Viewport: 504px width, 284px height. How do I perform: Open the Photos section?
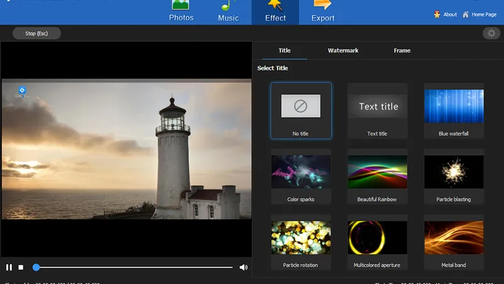(x=181, y=11)
